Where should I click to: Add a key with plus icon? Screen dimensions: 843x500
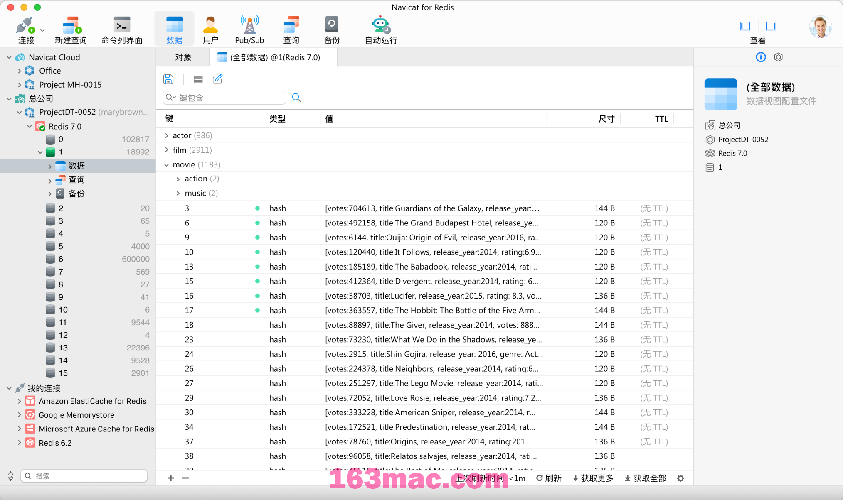click(171, 478)
